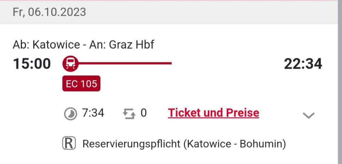
Task: Click the boxed R reservation icon
Action: [69, 143]
